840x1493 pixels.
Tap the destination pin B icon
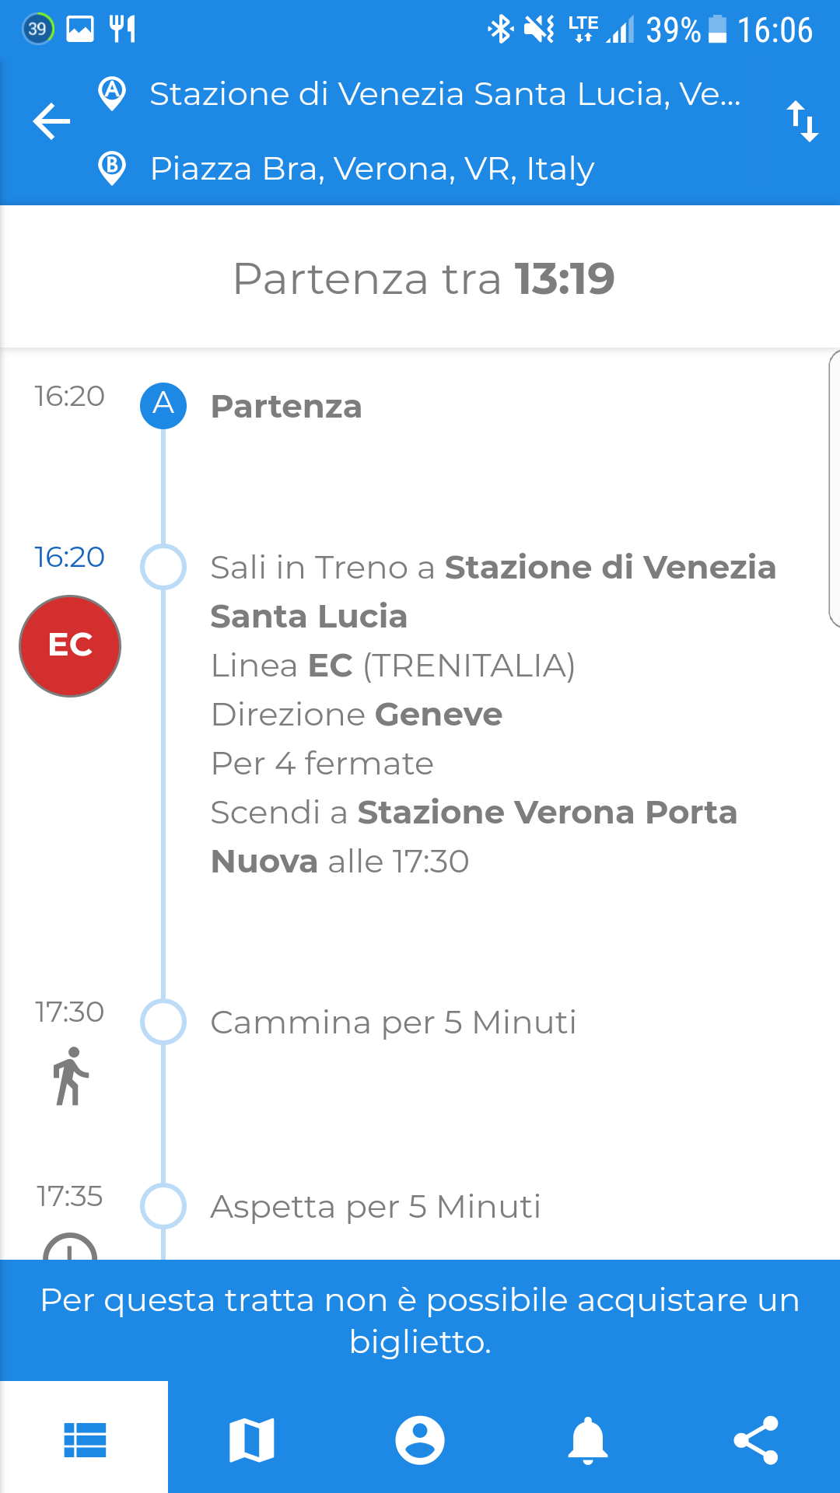pyautogui.click(x=113, y=168)
